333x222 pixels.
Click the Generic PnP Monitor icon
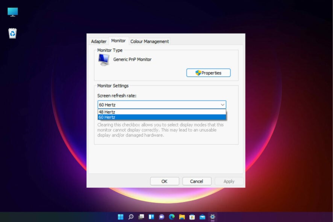pos(103,59)
